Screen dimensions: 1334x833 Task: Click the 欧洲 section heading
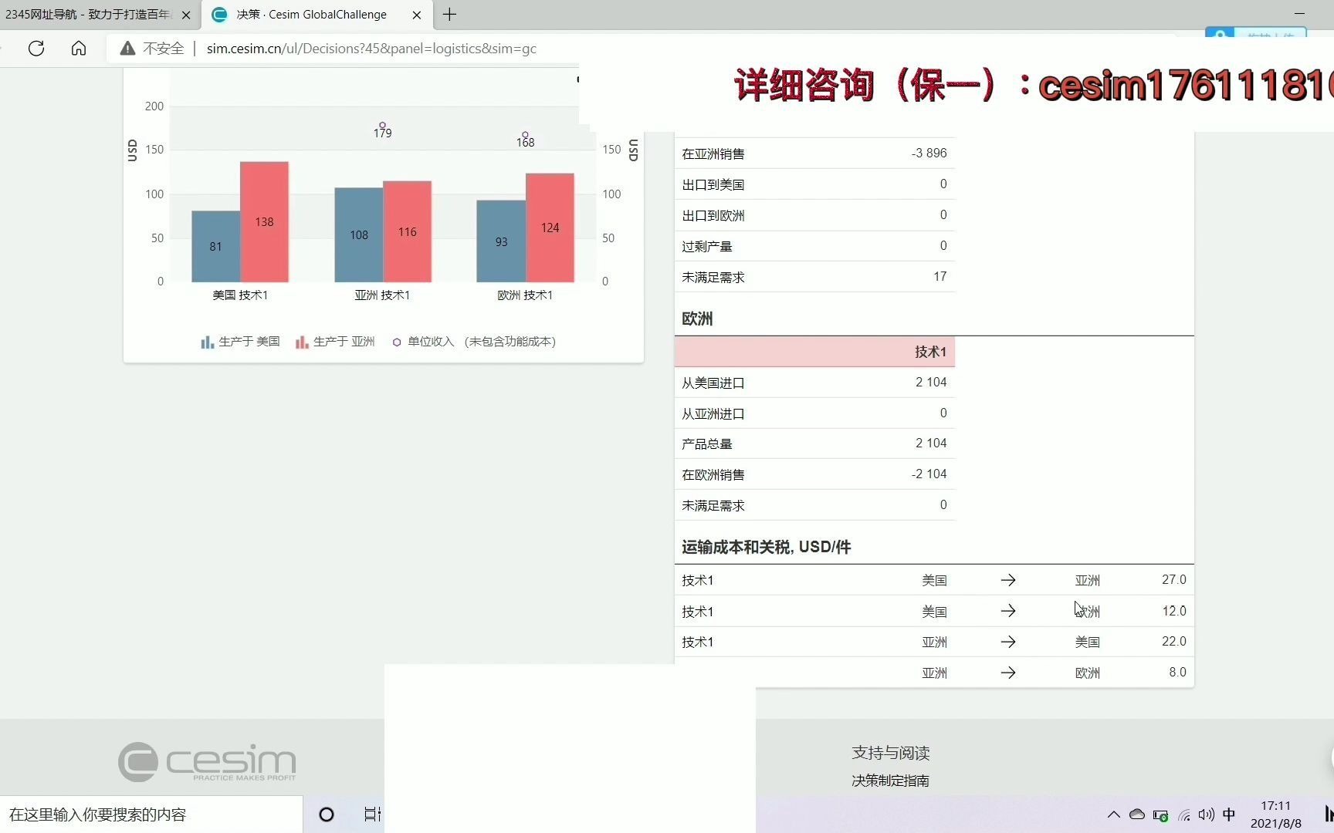tap(697, 319)
